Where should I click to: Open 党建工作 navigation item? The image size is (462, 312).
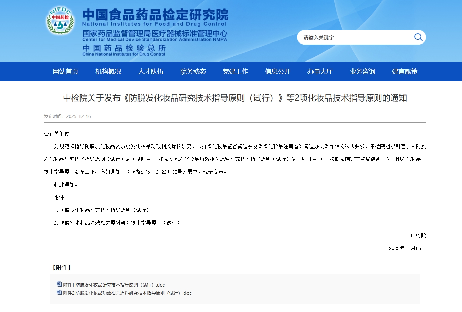click(x=235, y=71)
